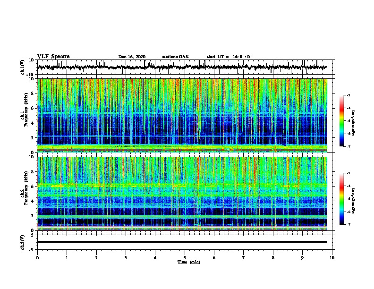Click the "2" tick on ch.1 frequency axis
This screenshot has height=289, width=374.
33,138
